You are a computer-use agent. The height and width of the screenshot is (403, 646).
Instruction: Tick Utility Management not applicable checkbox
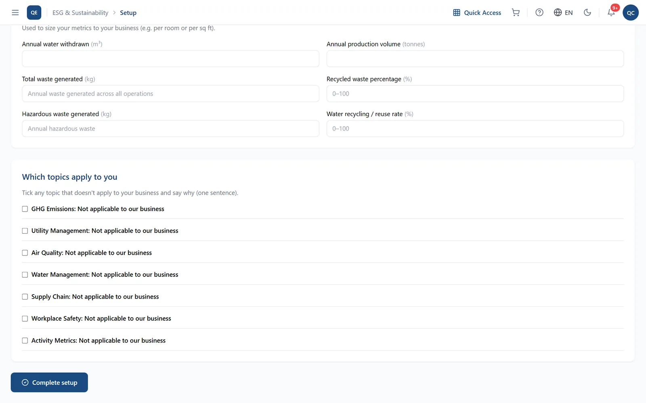click(x=25, y=231)
